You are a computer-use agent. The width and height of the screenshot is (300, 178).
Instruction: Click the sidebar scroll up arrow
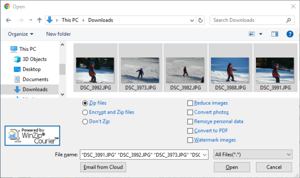point(62,44)
